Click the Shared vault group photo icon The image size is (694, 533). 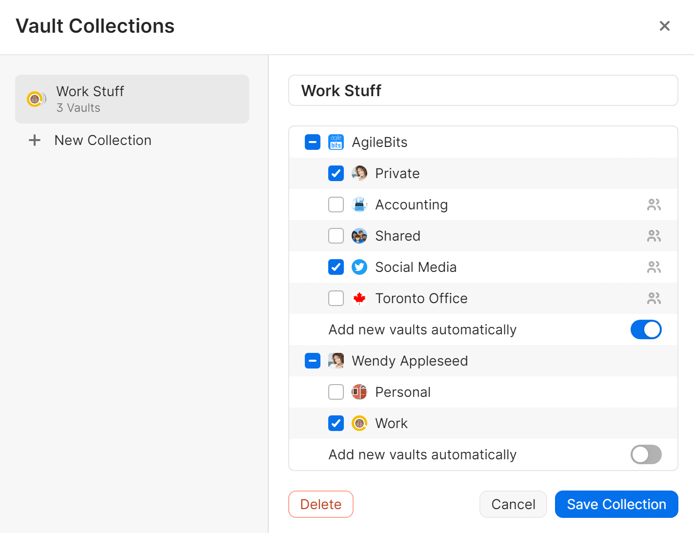[x=359, y=236]
